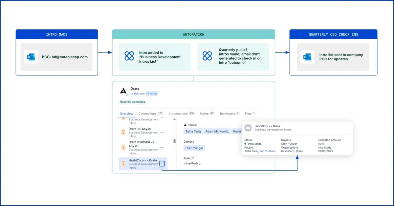
Task: Click the Outlook icon in Intro Made card
Action: pos(31,57)
